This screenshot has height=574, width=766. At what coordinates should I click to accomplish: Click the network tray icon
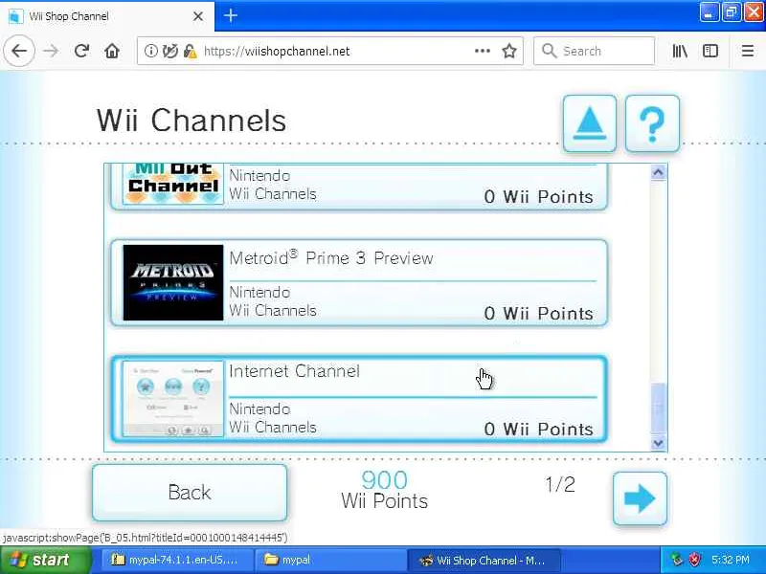tap(676, 560)
